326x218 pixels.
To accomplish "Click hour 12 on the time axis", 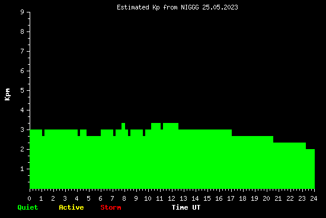I will click(x=172, y=198).
